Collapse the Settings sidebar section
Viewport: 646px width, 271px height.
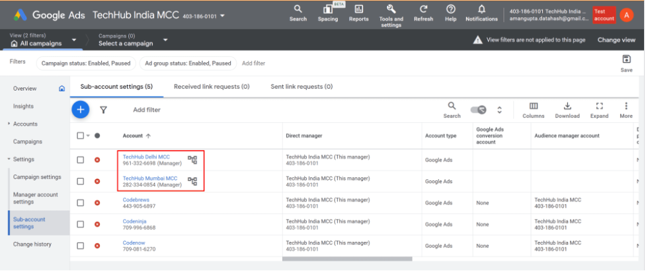click(9, 159)
